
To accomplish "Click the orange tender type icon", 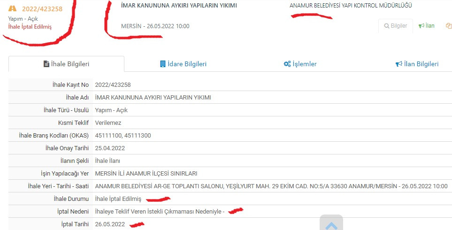I will pyautogui.click(x=12, y=8).
